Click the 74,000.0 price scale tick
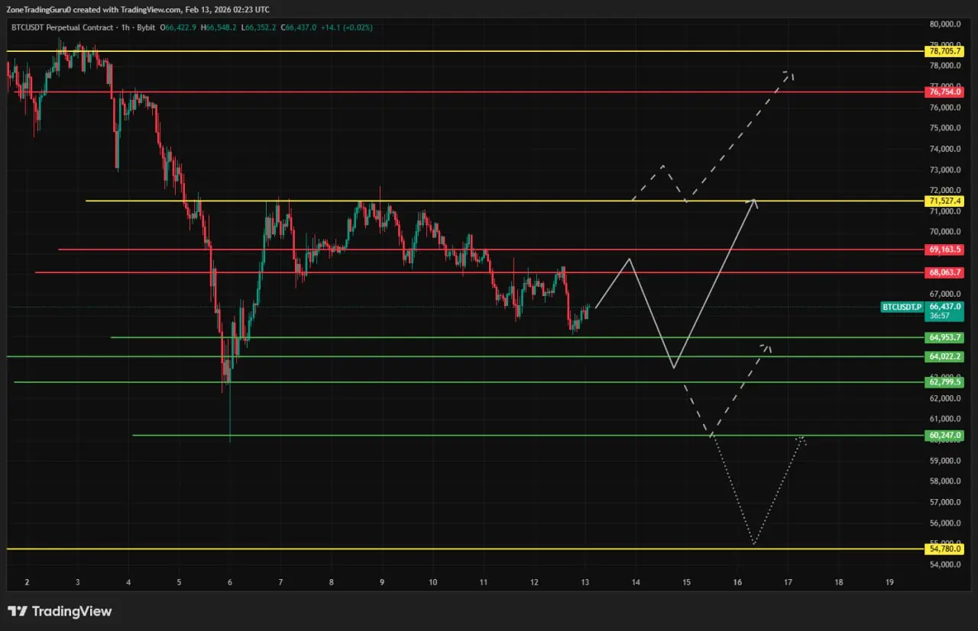978x631 pixels. (x=944, y=149)
